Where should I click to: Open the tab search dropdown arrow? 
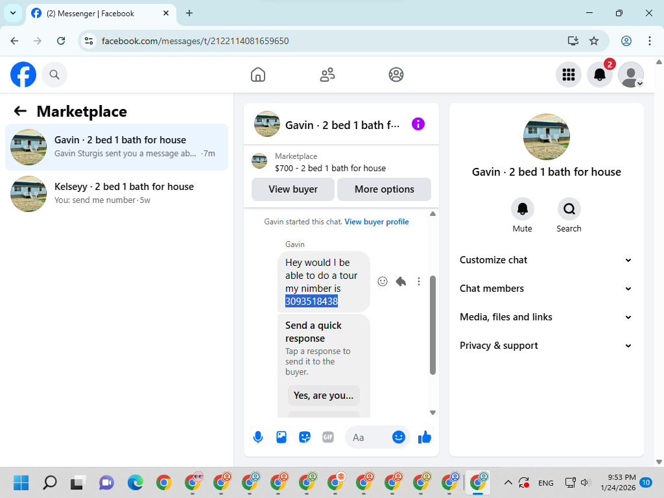click(x=13, y=13)
